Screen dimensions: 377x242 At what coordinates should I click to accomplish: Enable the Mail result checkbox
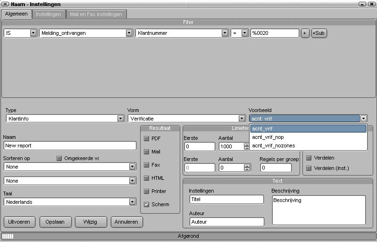[x=146, y=152]
